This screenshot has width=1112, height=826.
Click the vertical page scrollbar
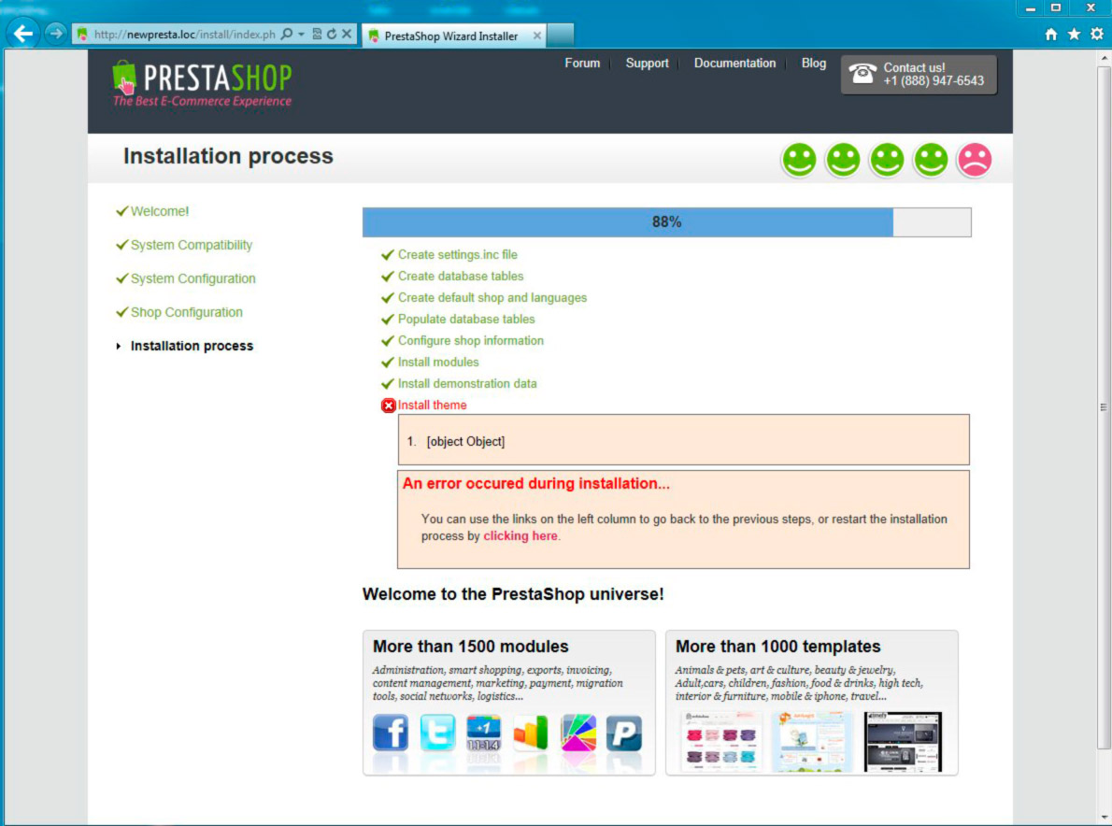(1104, 407)
